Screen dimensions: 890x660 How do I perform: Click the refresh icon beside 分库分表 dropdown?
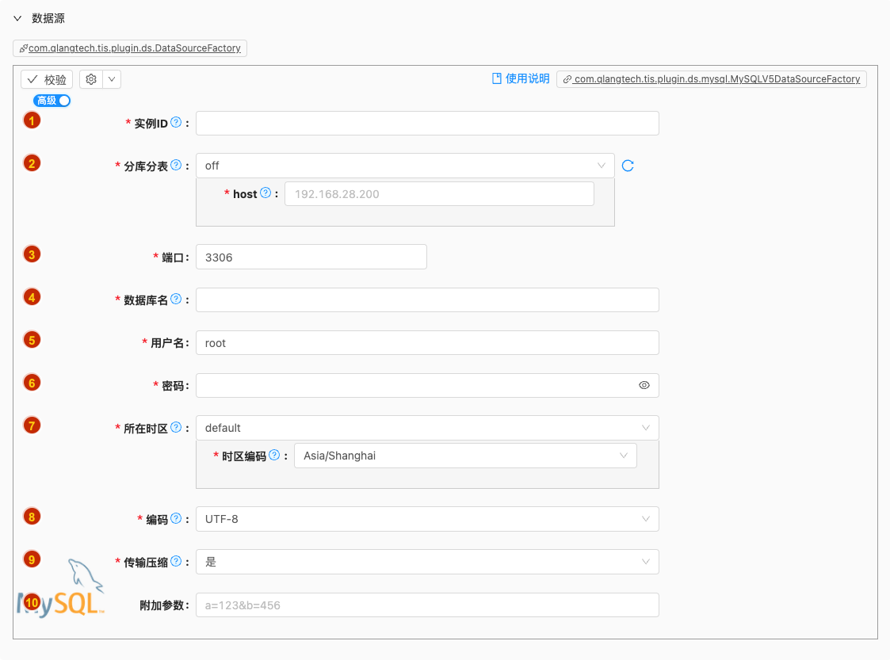pos(628,166)
